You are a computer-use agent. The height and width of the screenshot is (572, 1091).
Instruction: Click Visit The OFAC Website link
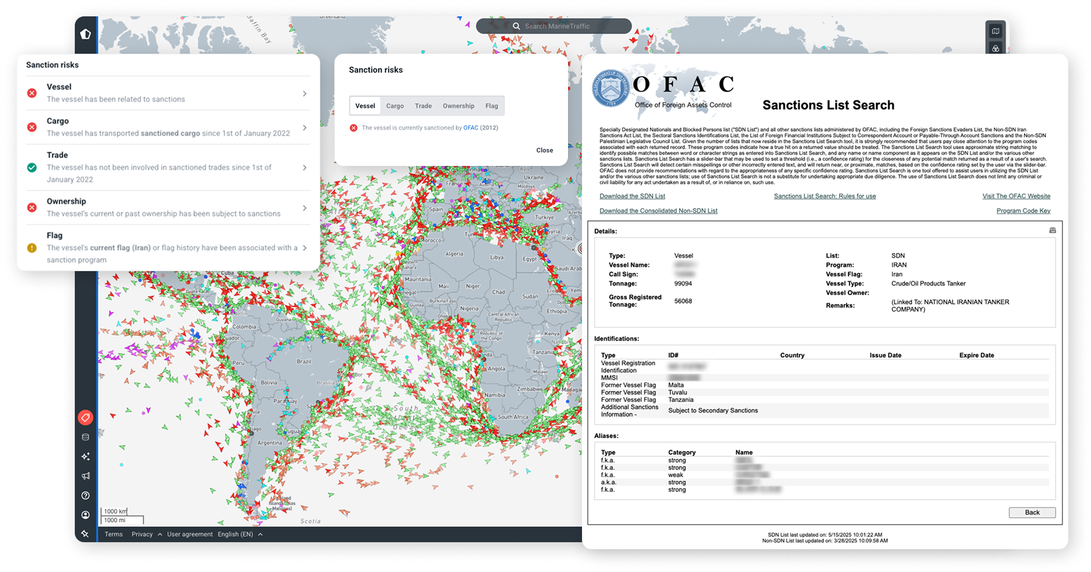1016,196
